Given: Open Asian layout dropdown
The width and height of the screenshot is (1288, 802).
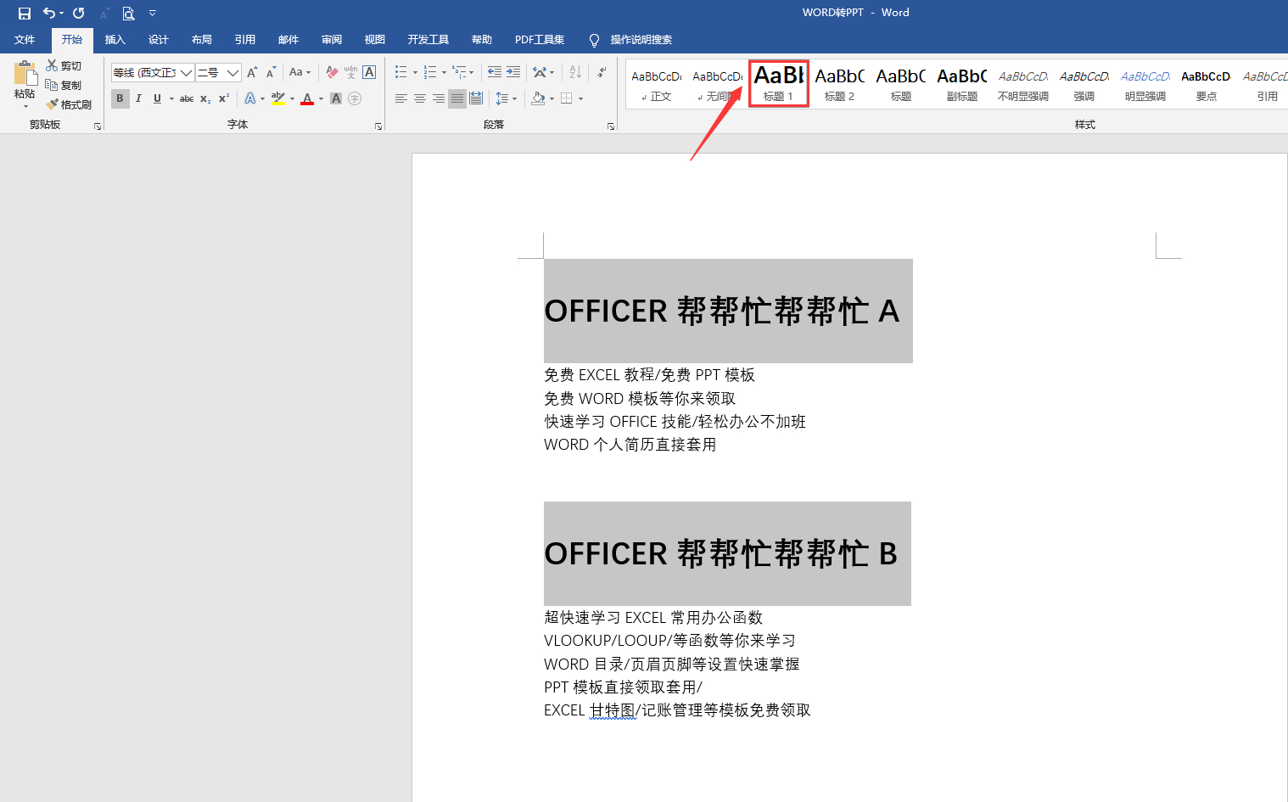Looking at the screenshot, I should (543, 73).
